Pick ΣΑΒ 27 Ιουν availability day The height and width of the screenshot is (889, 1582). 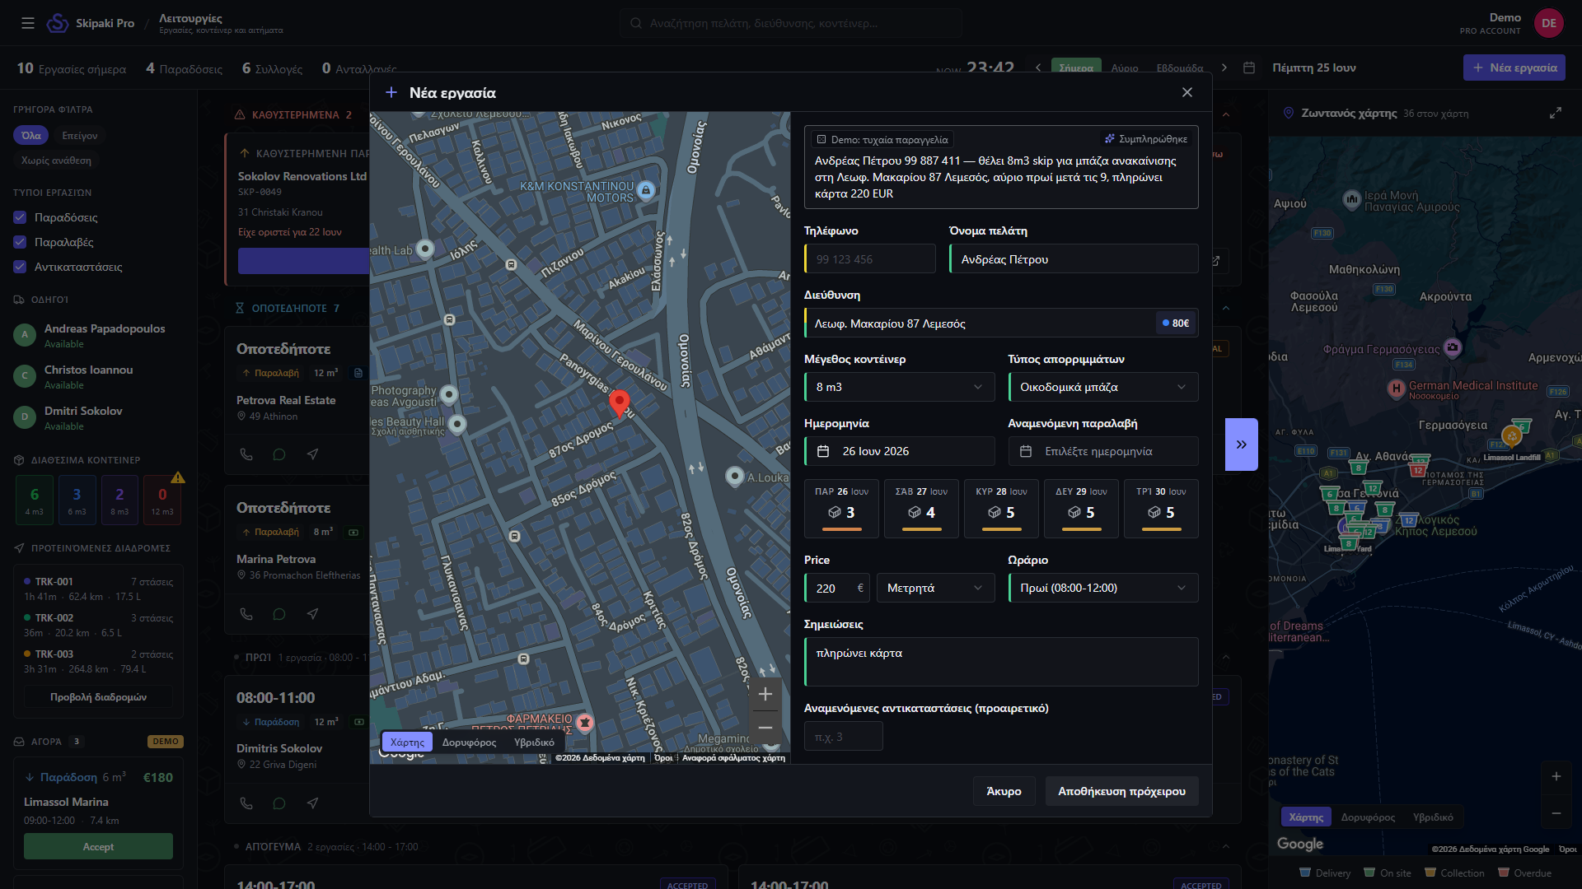(921, 509)
